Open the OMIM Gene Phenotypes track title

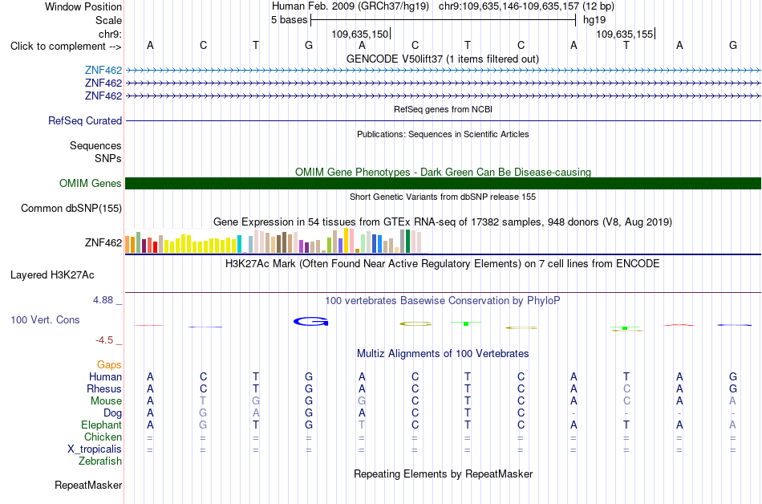(x=443, y=172)
